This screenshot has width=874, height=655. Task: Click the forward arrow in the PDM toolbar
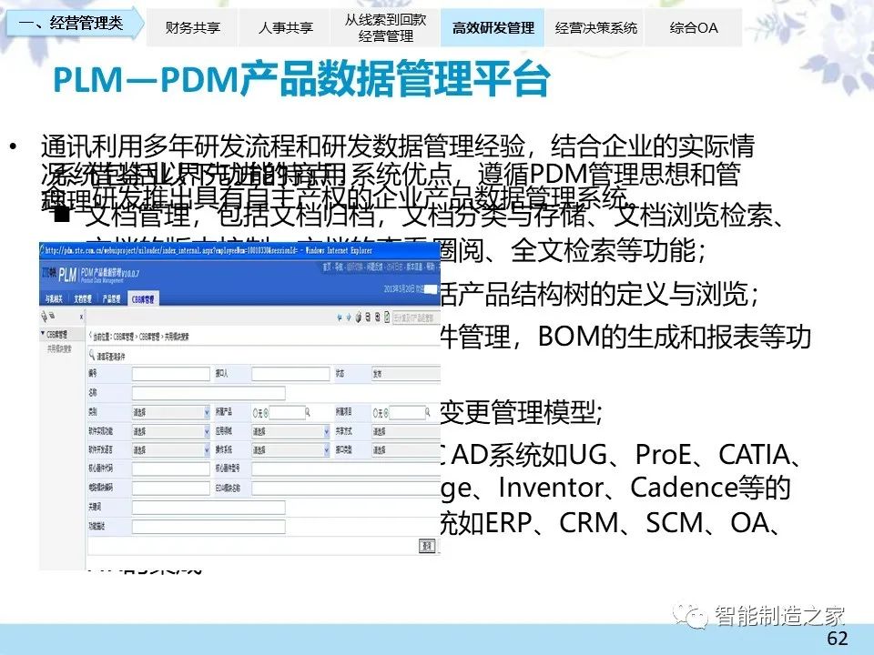click(349, 317)
